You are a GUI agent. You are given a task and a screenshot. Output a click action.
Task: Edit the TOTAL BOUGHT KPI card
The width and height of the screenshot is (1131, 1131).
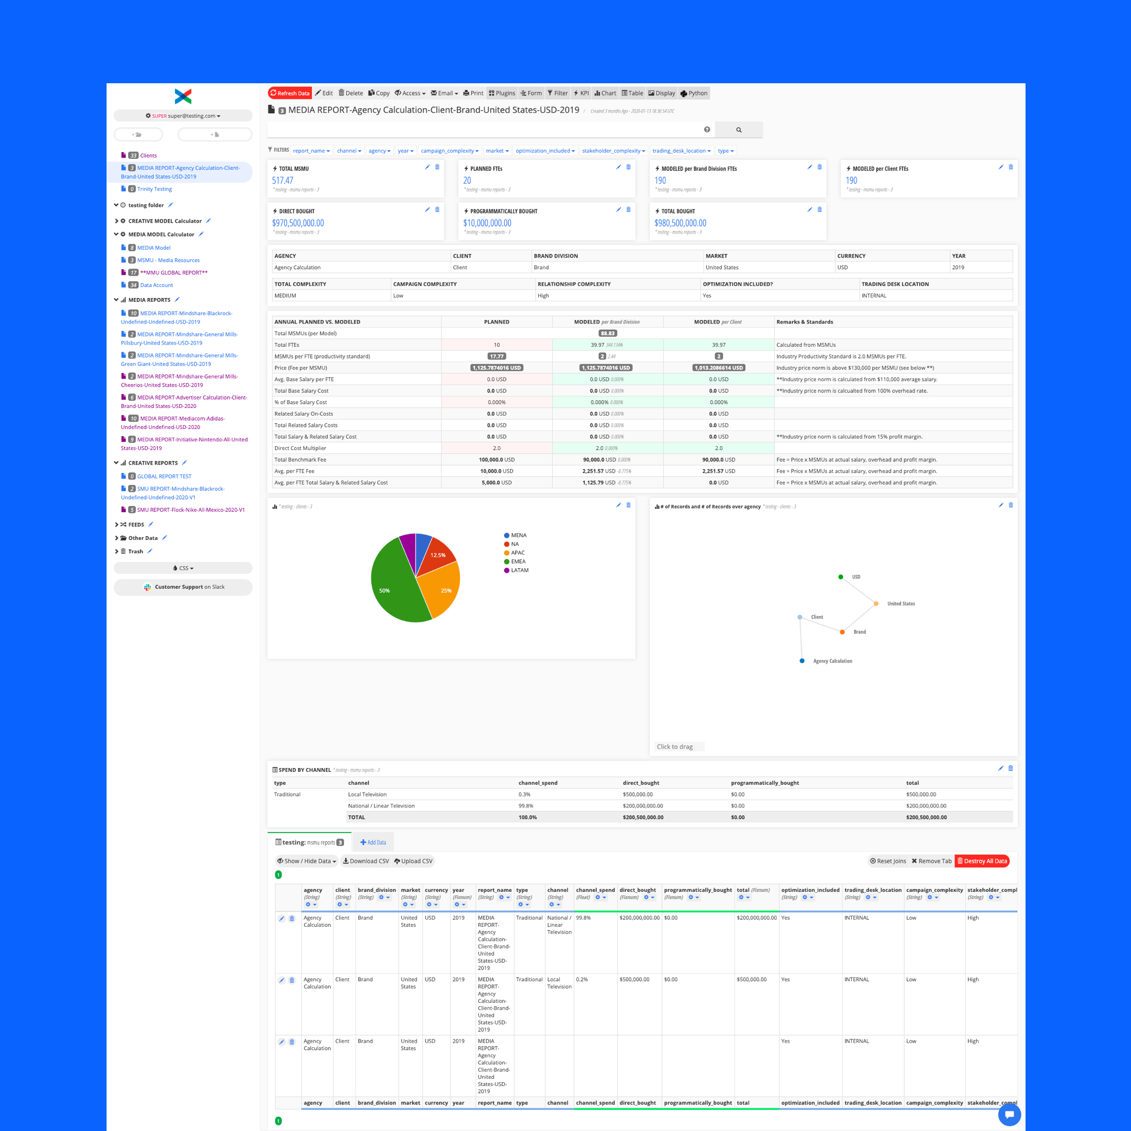tap(810, 210)
